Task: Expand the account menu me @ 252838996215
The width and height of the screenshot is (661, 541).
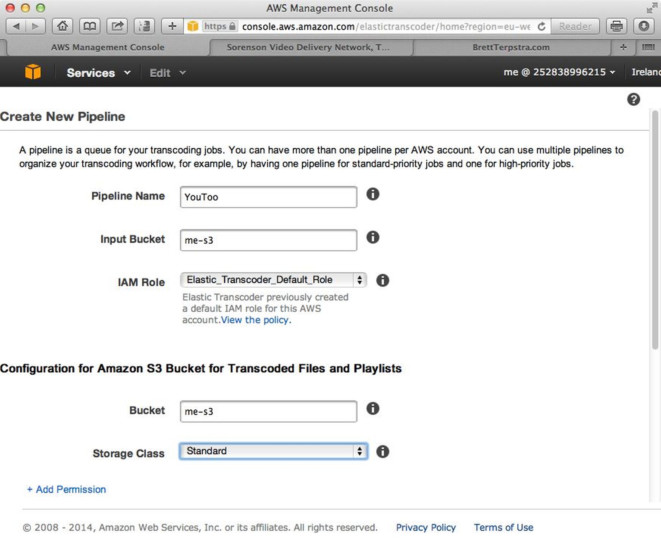Action: coord(559,72)
